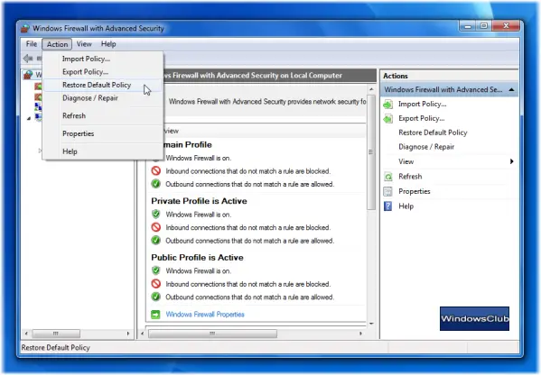The image size is (541, 375).
Task: Open the File menu
Action: [32, 44]
